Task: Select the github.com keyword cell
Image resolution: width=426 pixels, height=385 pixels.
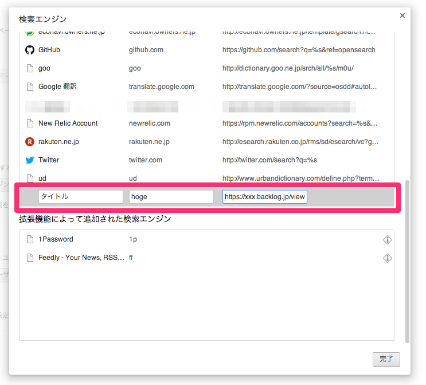Action: 146,50
